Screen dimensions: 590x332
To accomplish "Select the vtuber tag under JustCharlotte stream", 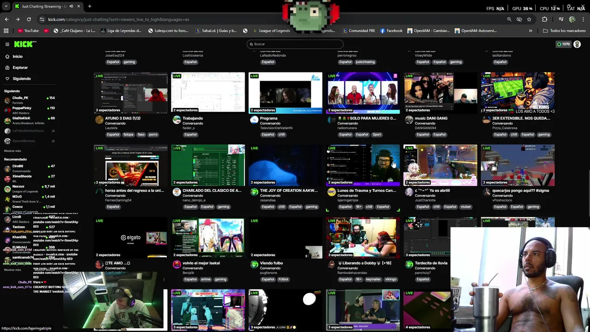I will (466, 207).
